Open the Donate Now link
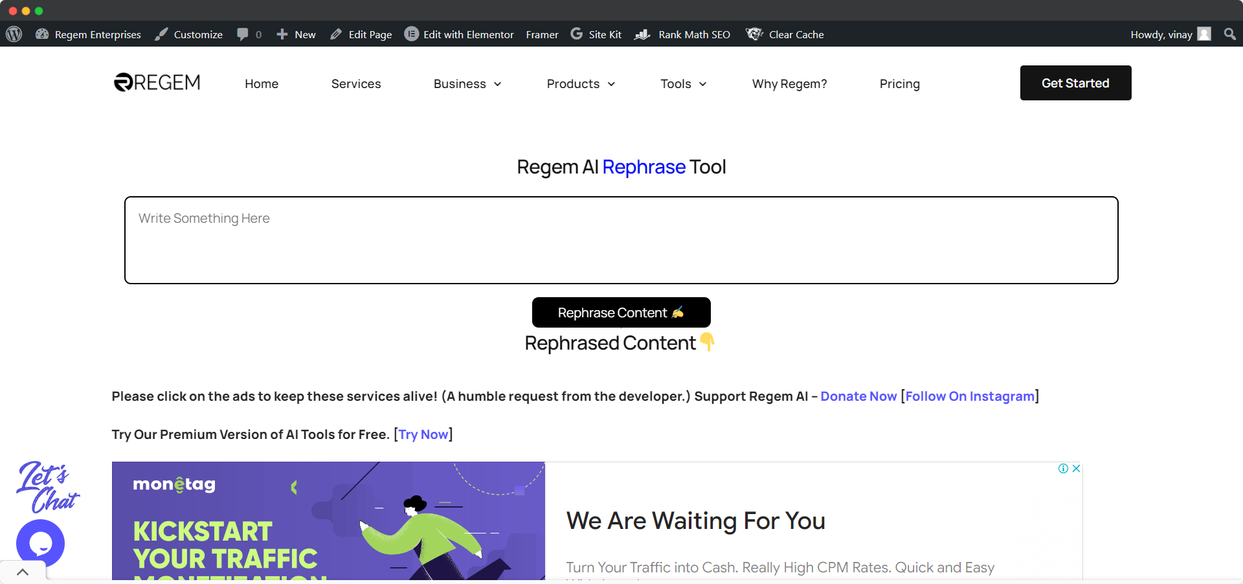The height and width of the screenshot is (584, 1243). pos(858,396)
